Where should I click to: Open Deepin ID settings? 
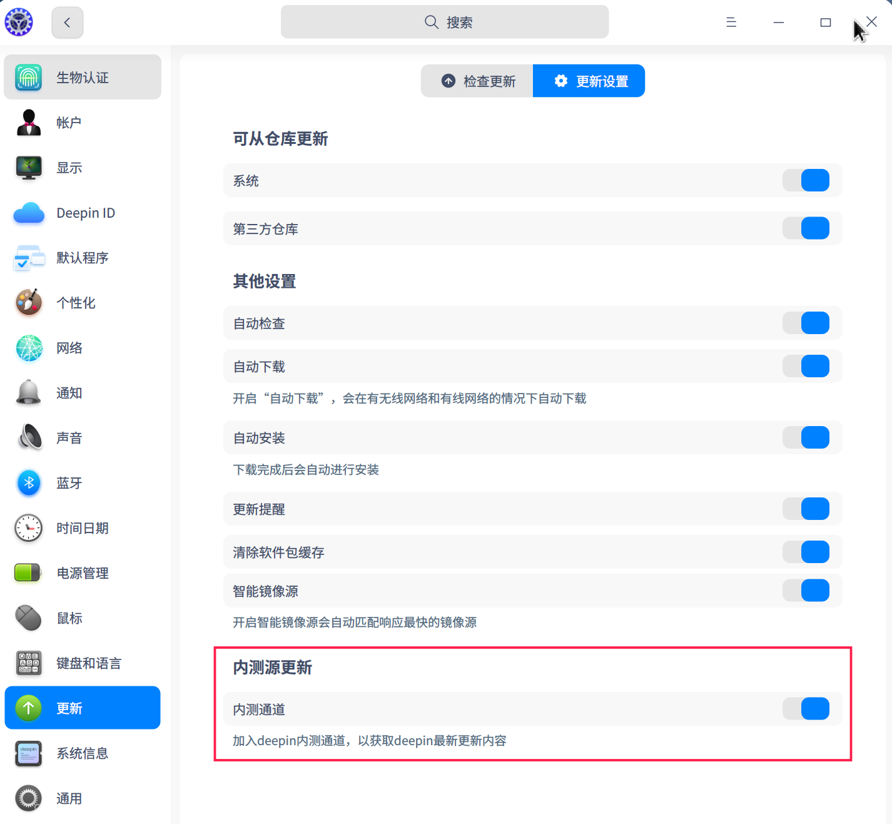[83, 213]
